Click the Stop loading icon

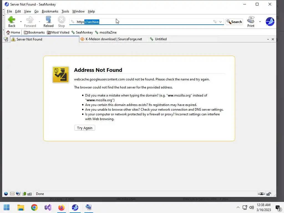point(61,22)
